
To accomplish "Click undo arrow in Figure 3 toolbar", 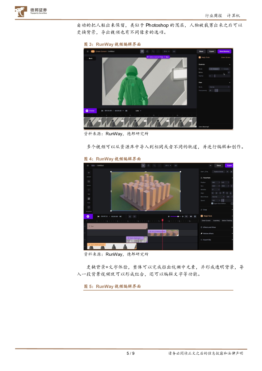I will tap(153, 51).
